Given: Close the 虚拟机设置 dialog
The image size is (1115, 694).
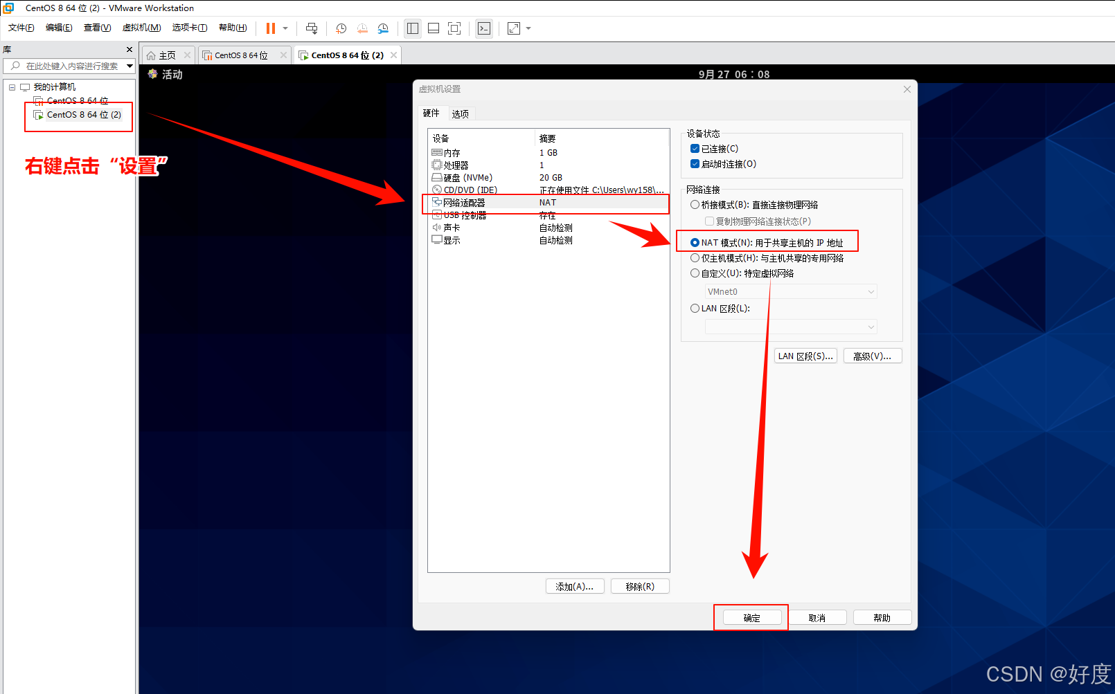Looking at the screenshot, I should tap(907, 89).
